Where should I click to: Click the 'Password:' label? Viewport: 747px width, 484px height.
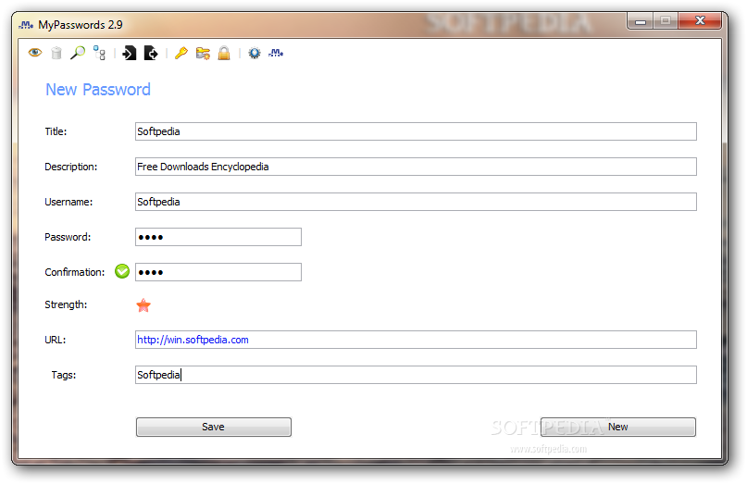pos(68,237)
